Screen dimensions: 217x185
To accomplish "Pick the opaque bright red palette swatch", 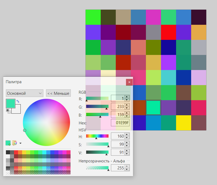I will pyautogui.click(x=16, y=152).
